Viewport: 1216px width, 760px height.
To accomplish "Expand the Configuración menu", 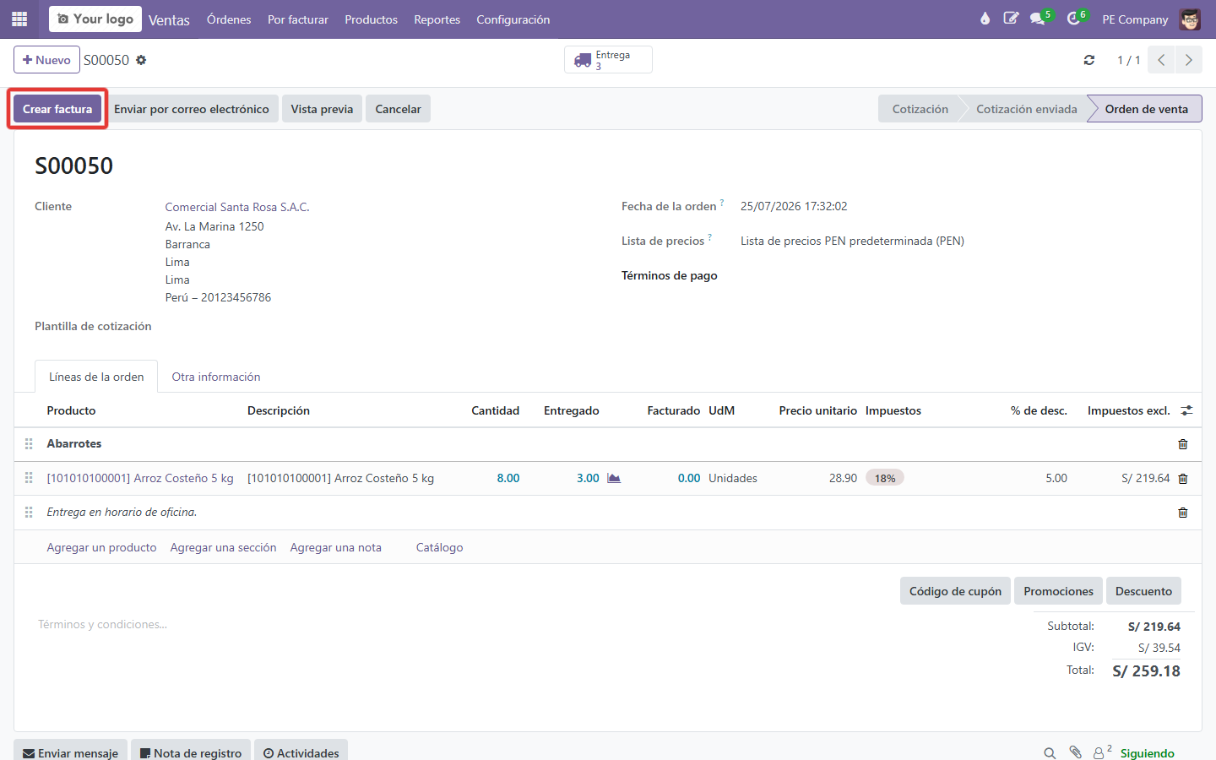I will pos(513,19).
